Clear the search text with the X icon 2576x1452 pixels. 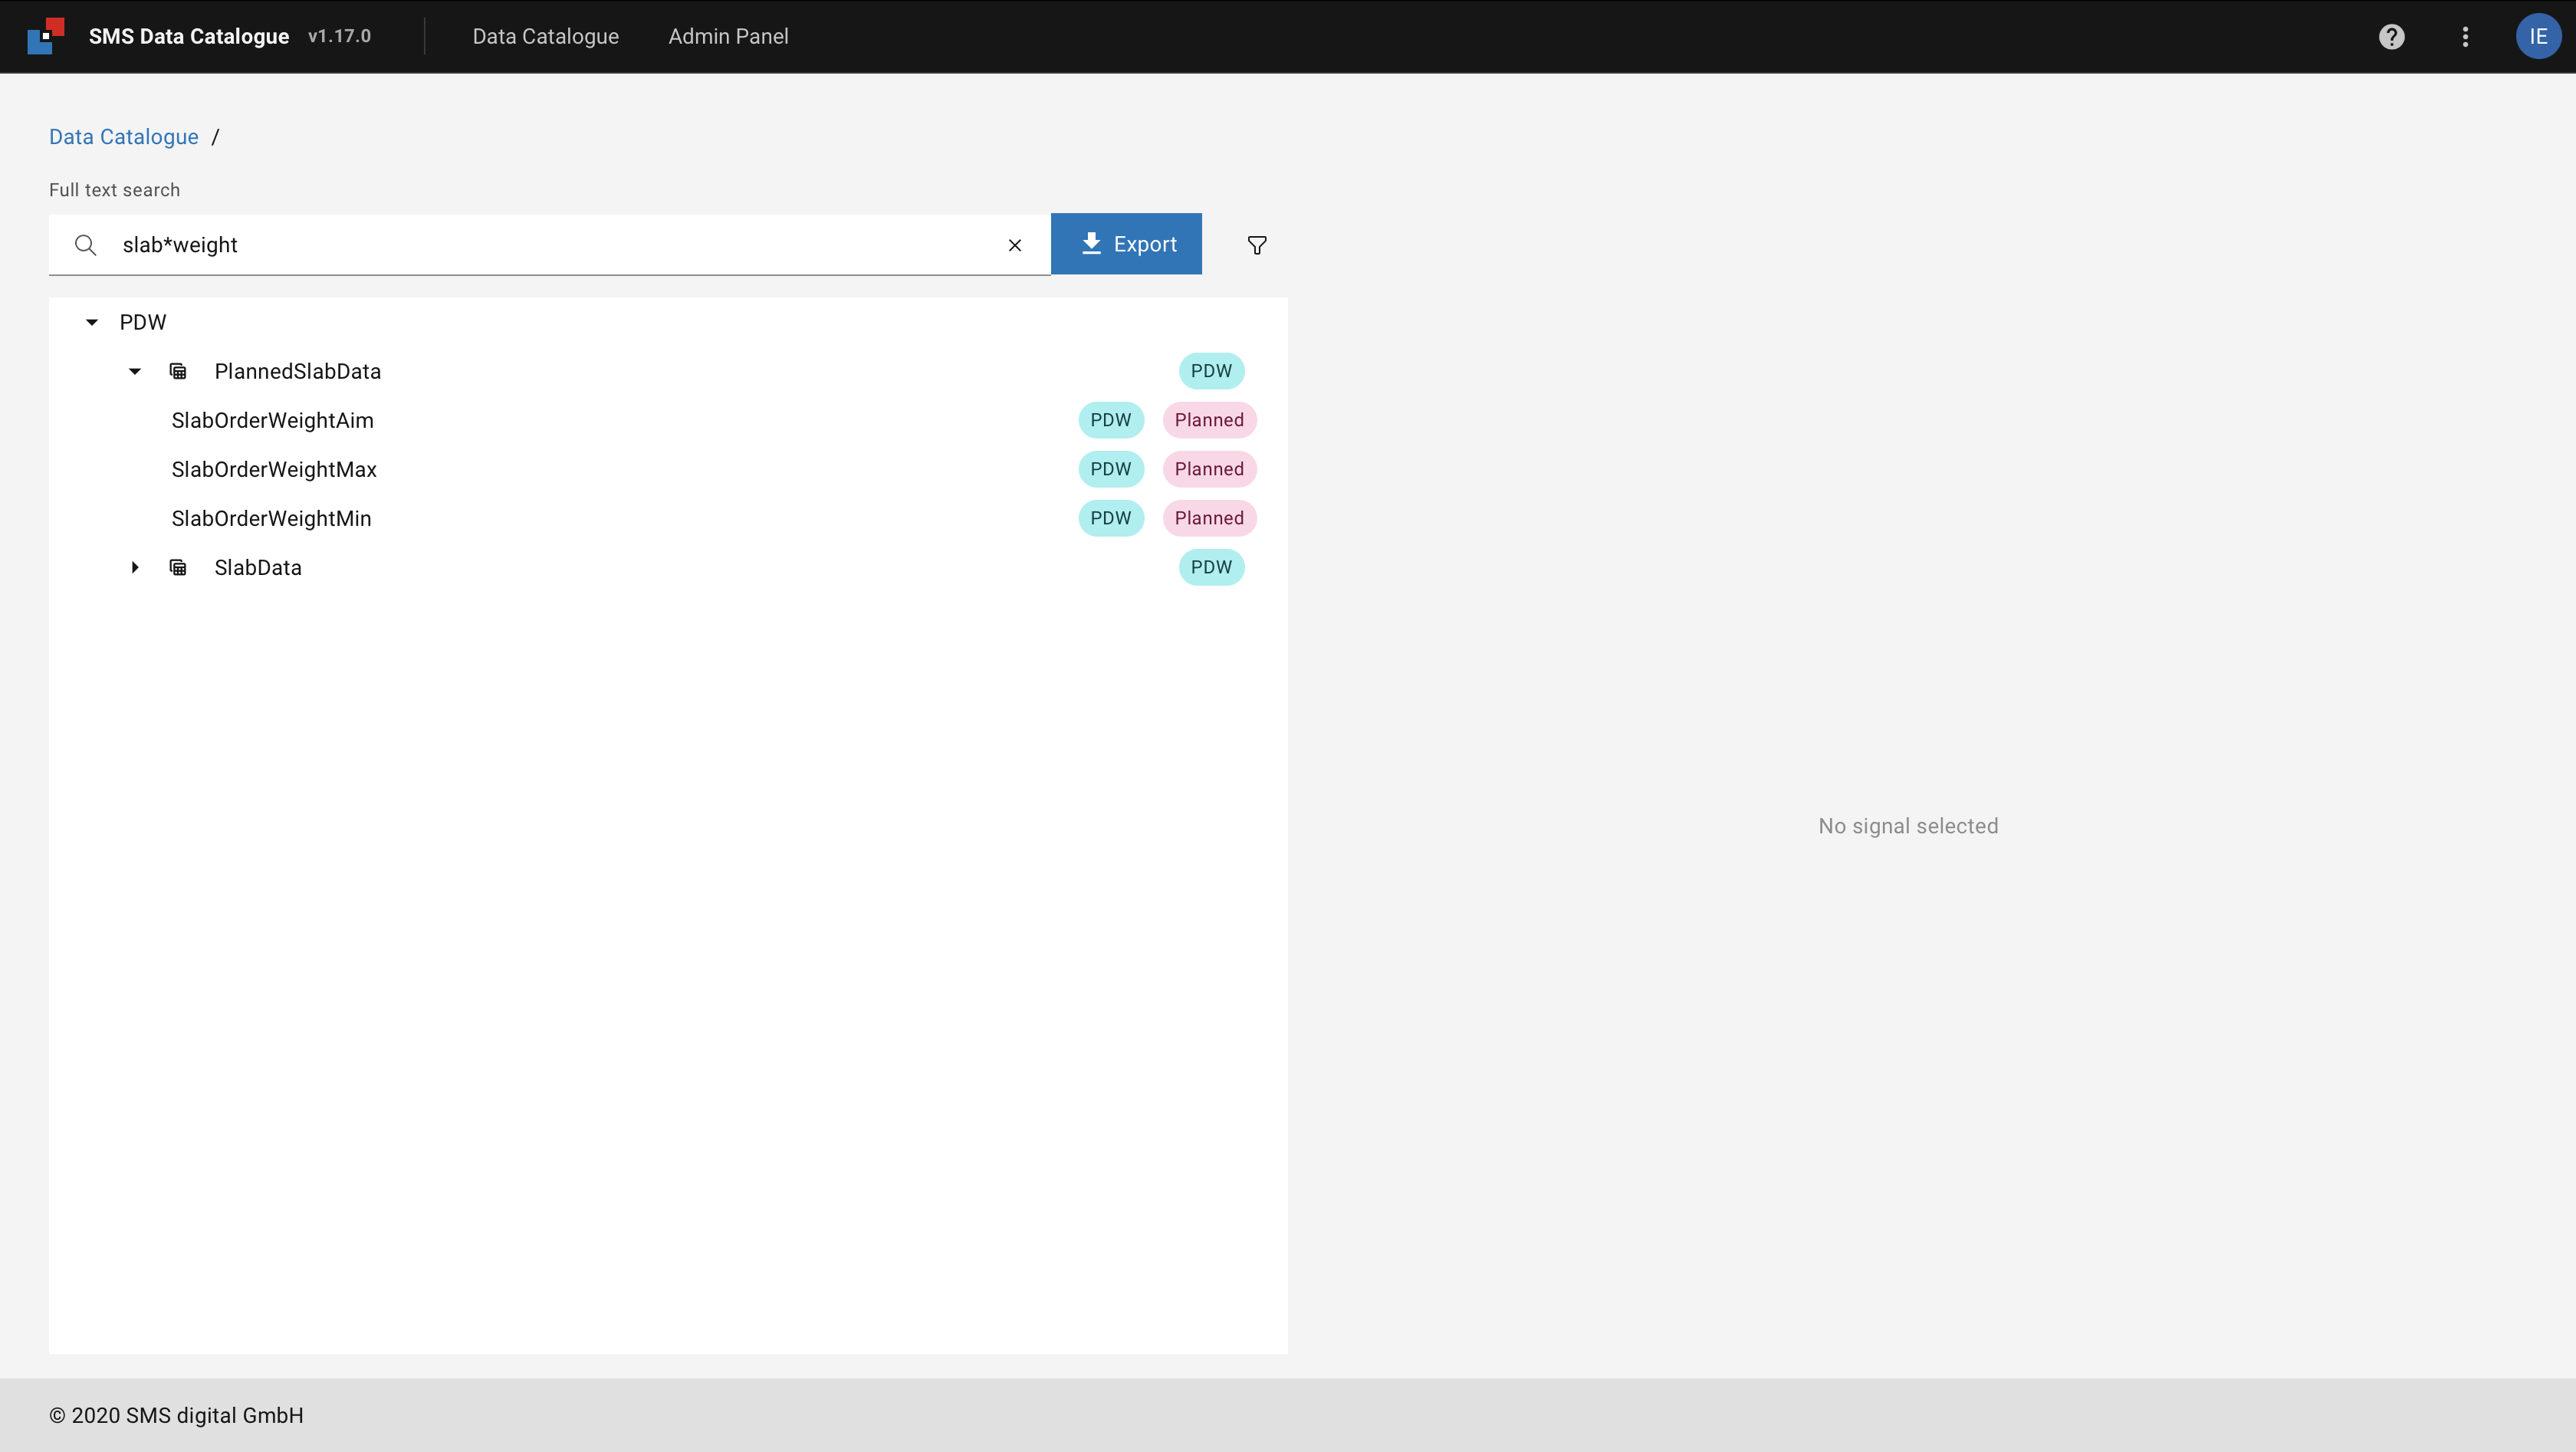point(1014,245)
